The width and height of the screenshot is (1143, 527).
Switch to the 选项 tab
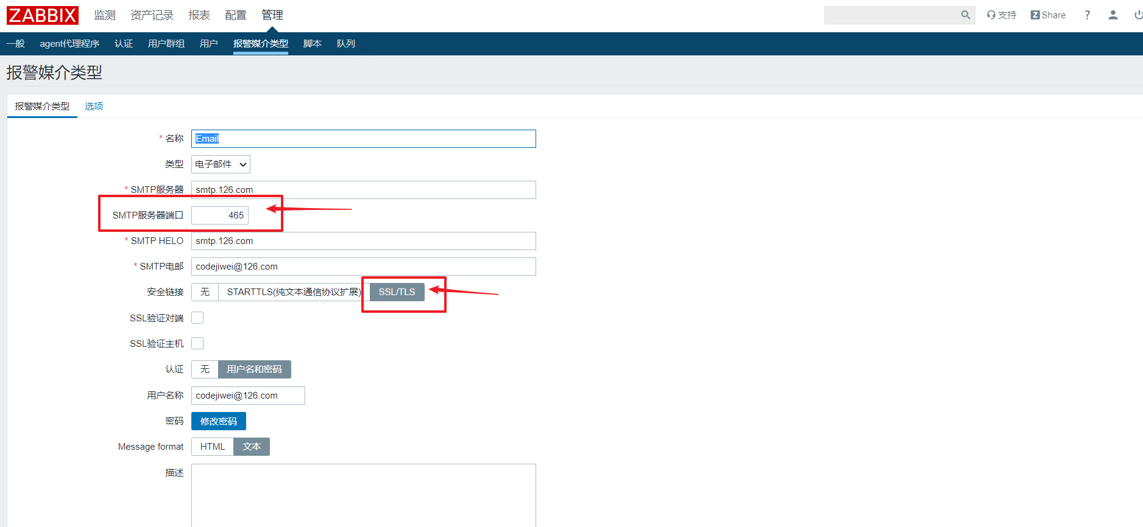(94, 106)
